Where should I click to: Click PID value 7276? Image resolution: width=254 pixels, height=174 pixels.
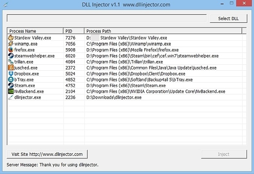point(70,38)
